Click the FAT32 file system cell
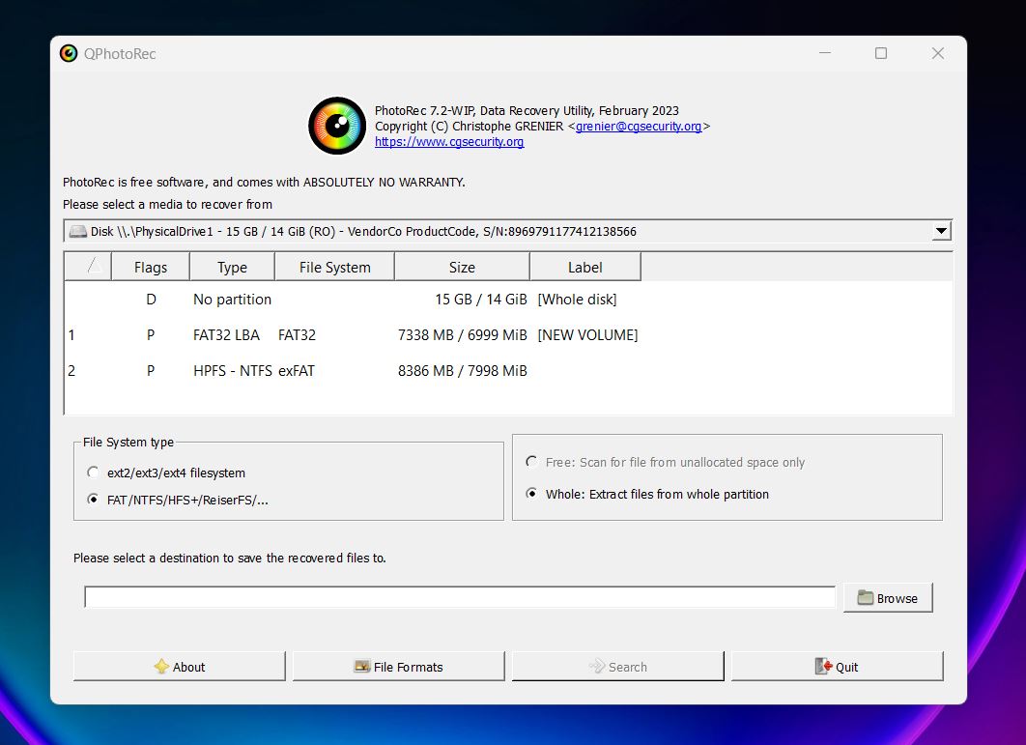This screenshot has width=1026, height=745. [x=297, y=335]
